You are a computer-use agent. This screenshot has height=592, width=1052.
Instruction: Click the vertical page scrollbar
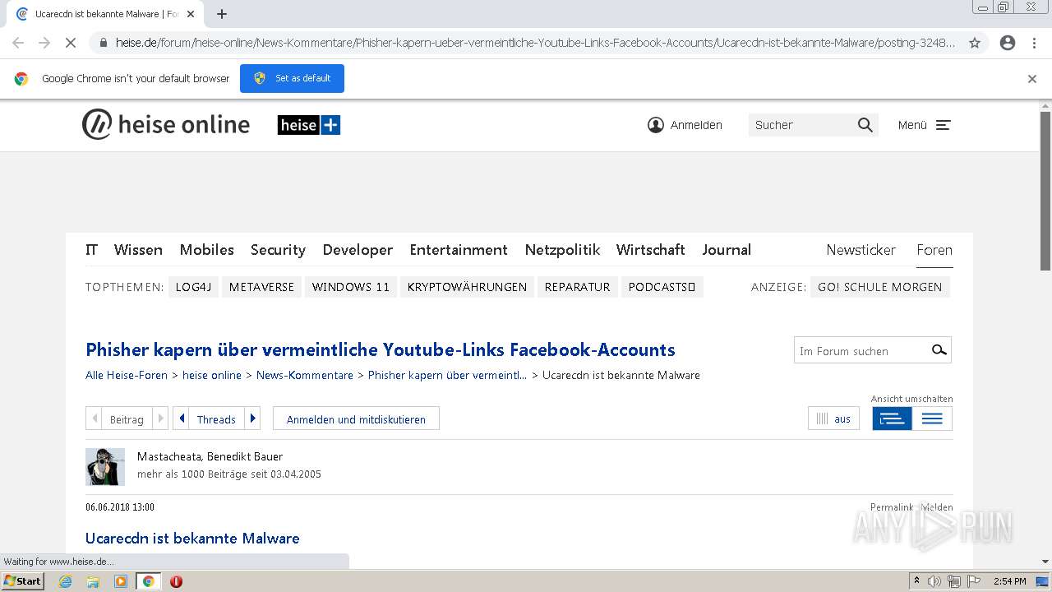click(x=1045, y=191)
